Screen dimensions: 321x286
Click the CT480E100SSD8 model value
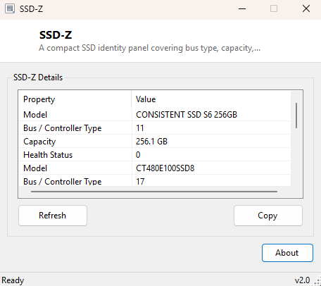(165, 168)
